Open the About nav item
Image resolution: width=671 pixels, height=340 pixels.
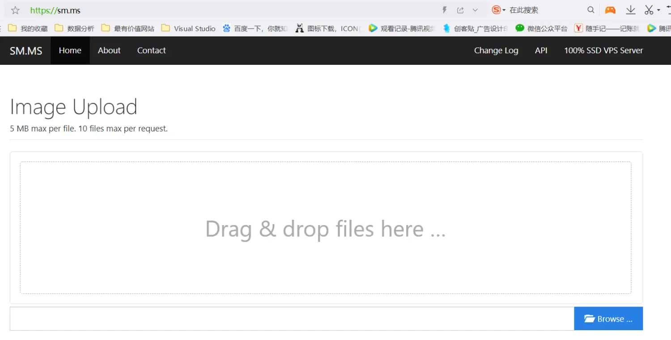109,50
